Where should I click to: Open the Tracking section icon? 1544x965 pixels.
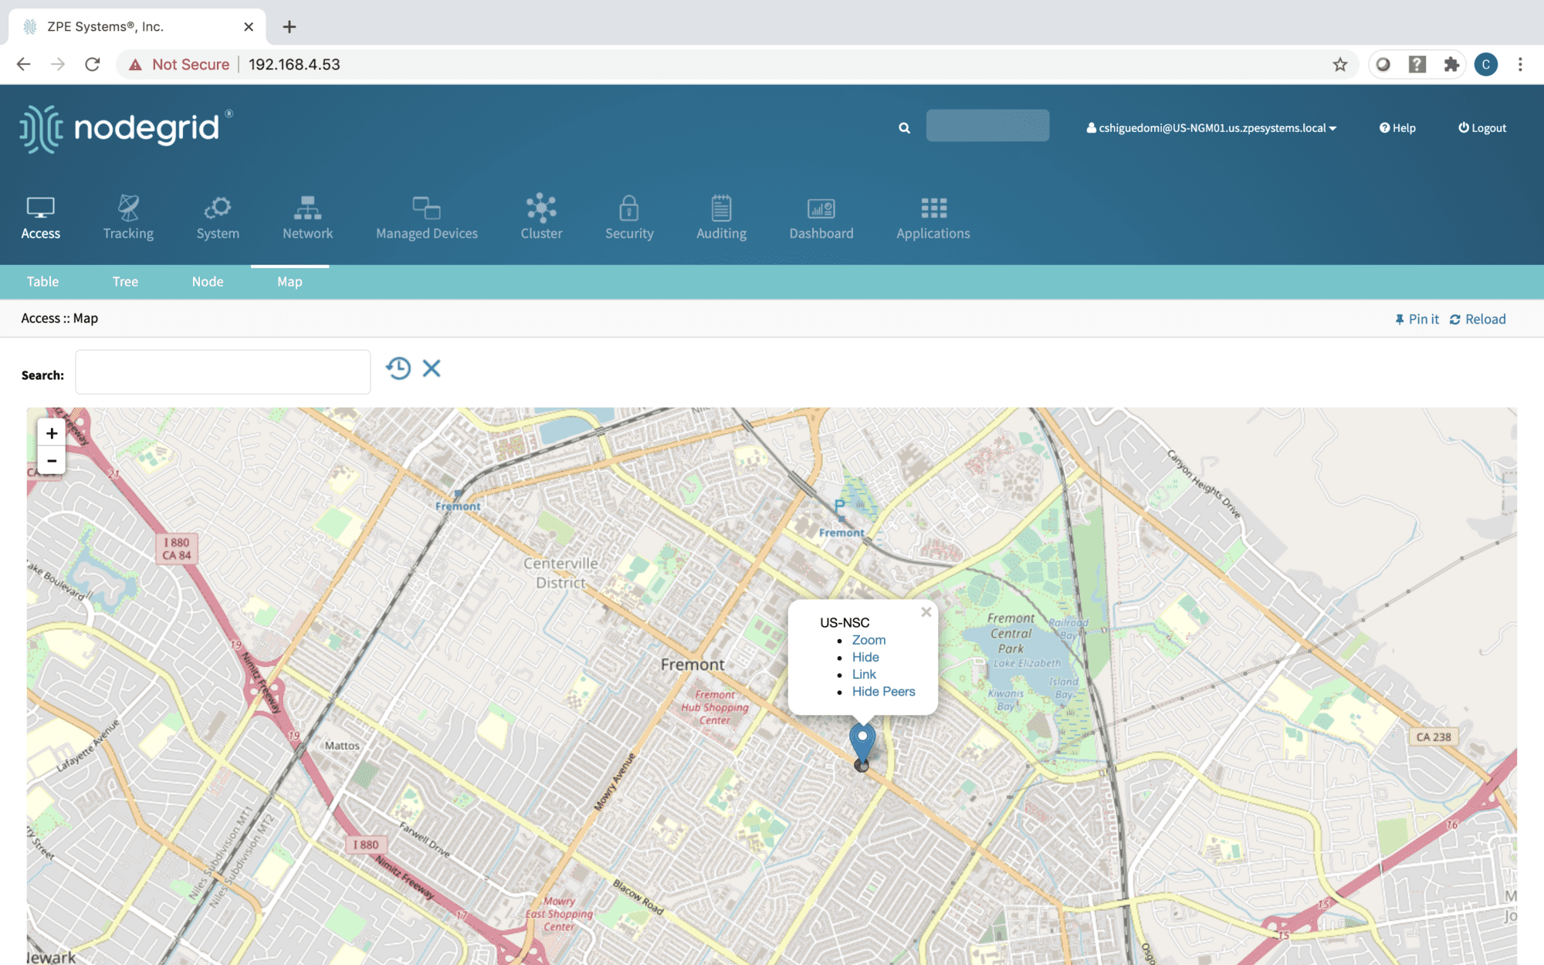click(128, 208)
